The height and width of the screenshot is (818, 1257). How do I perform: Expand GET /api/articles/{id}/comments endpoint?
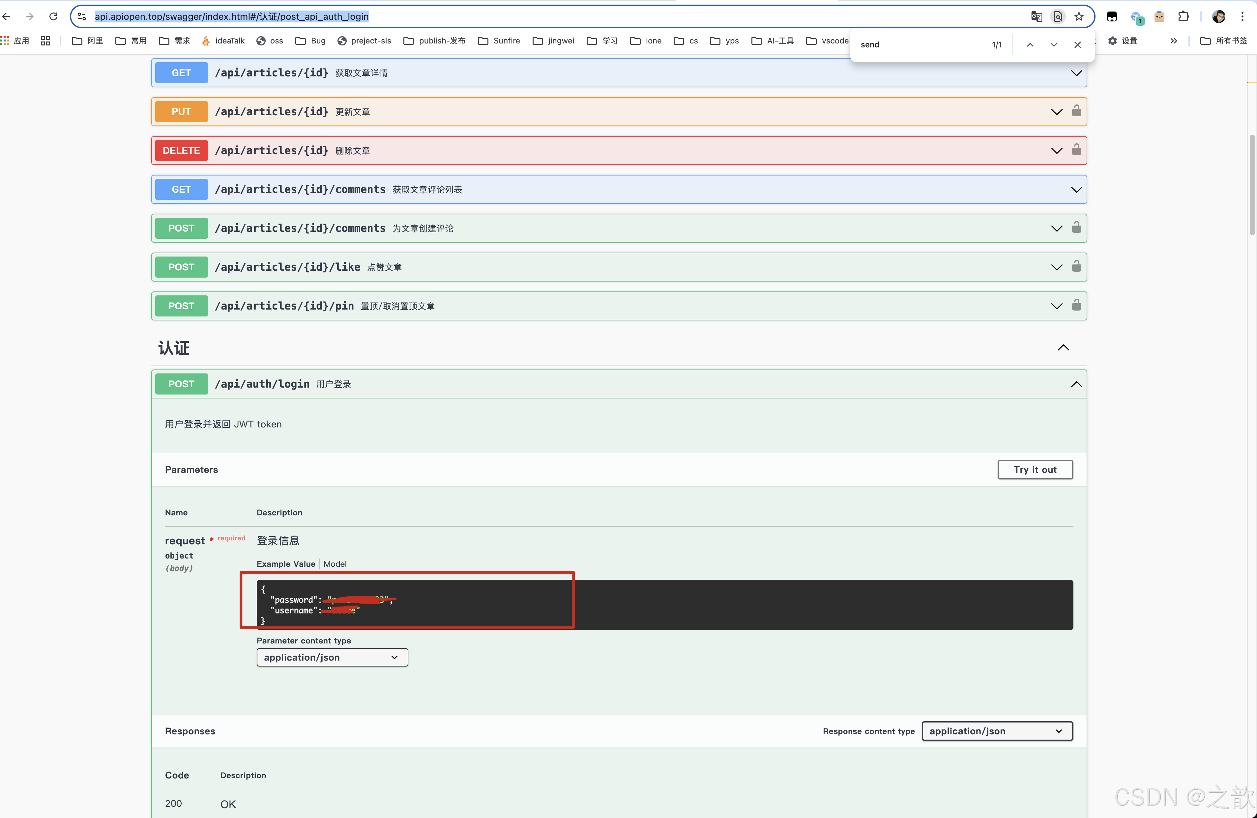1076,189
